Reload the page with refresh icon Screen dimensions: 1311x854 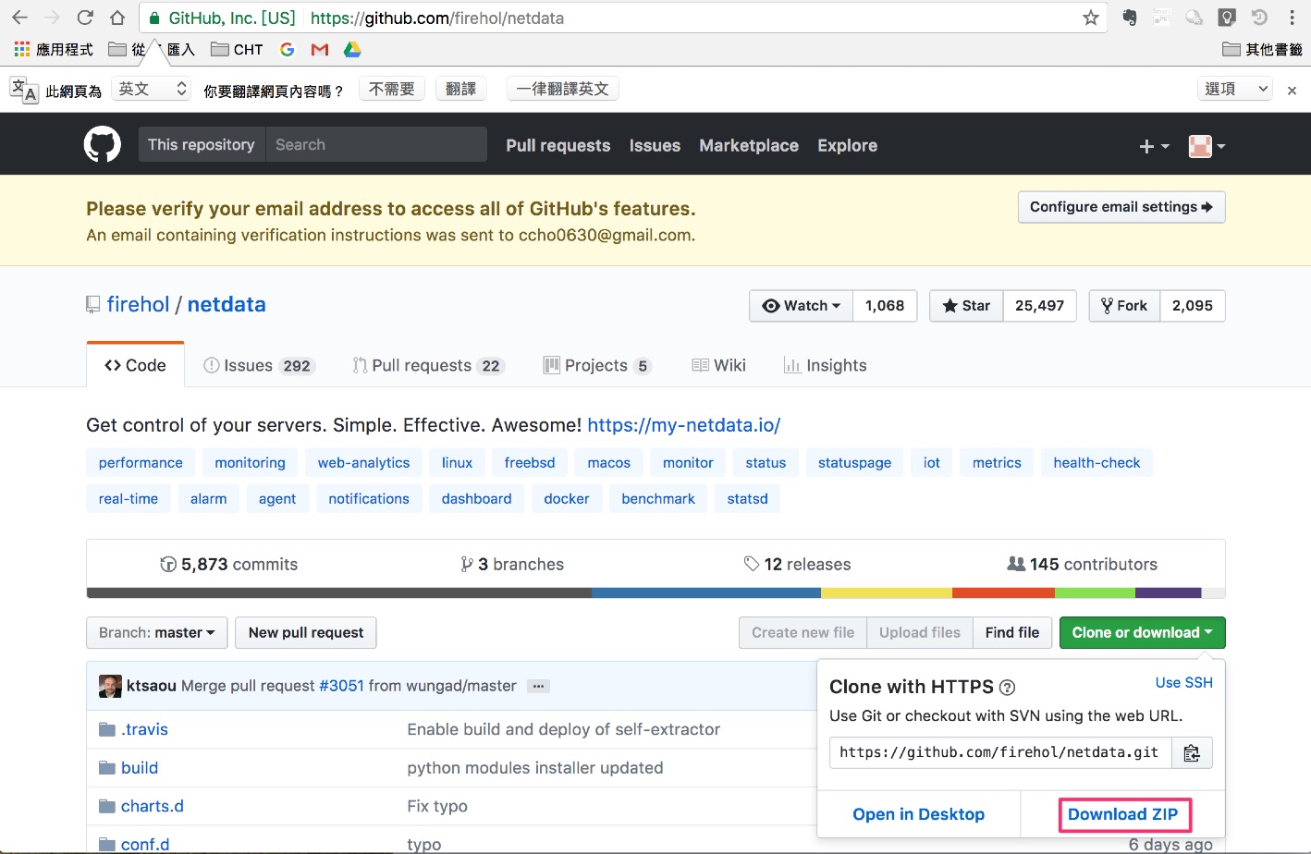85,18
